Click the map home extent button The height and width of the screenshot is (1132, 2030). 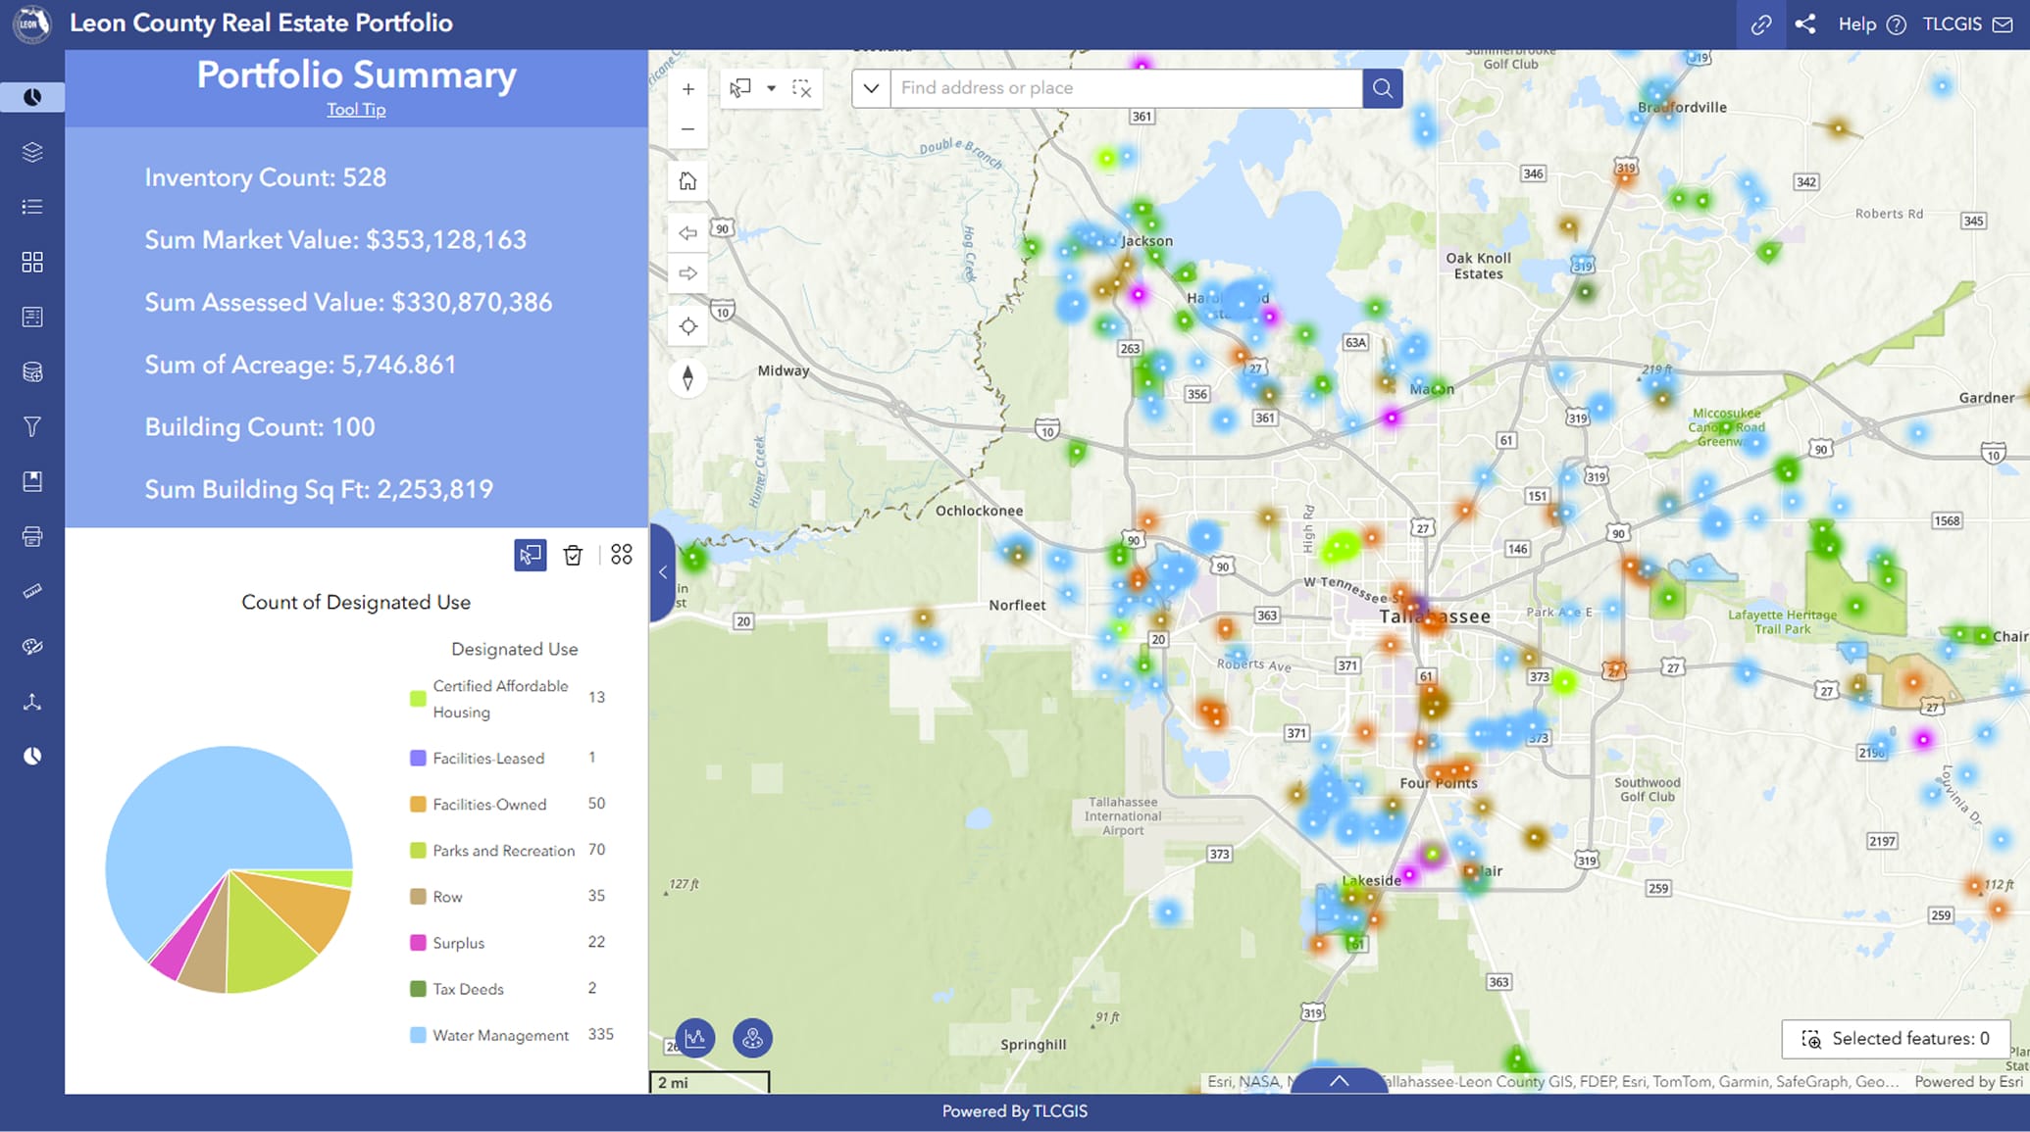(687, 181)
